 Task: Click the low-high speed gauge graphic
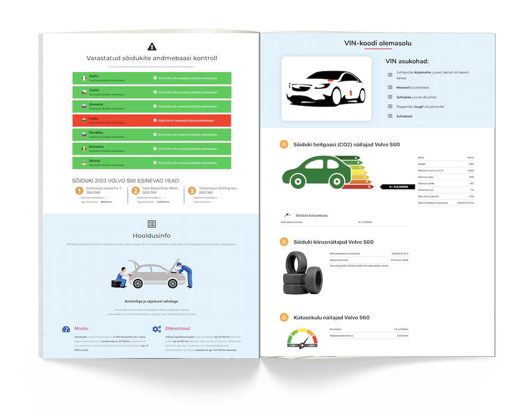tap(302, 338)
